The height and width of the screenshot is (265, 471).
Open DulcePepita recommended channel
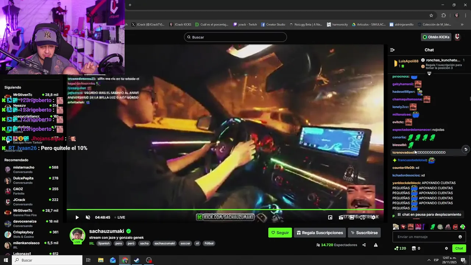tap(31, 180)
